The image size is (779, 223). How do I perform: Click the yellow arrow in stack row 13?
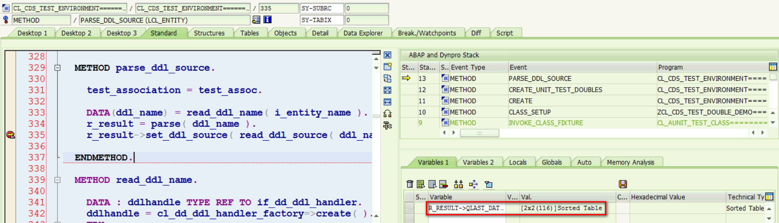406,78
